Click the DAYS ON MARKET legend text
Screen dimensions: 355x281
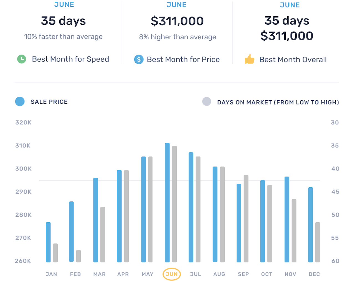point(278,102)
